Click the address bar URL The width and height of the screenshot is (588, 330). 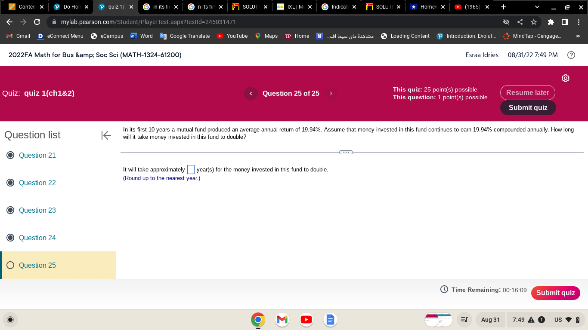[x=149, y=22]
